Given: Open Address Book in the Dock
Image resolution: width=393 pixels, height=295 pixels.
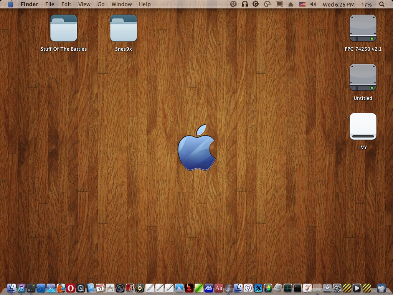Looking at the screenshot, I should click(x=91, y=288).
